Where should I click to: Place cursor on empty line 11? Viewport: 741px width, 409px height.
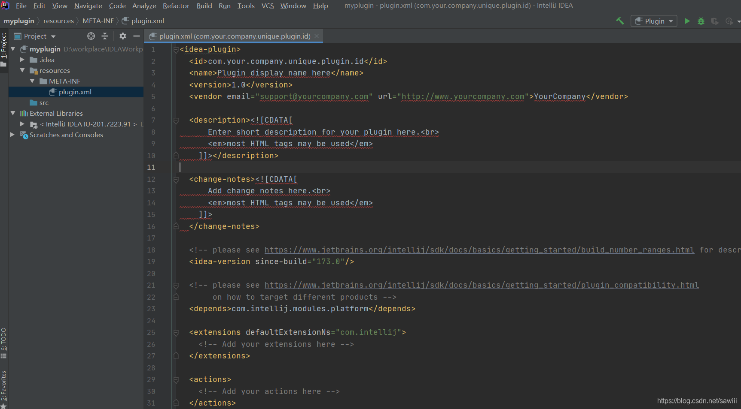pyautogui.click(x=460, y=167)
